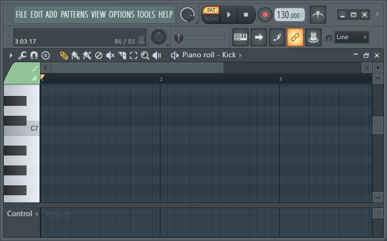
Task: Toggle the note/clip grouping icon
Action: click(x=277, y=37)
